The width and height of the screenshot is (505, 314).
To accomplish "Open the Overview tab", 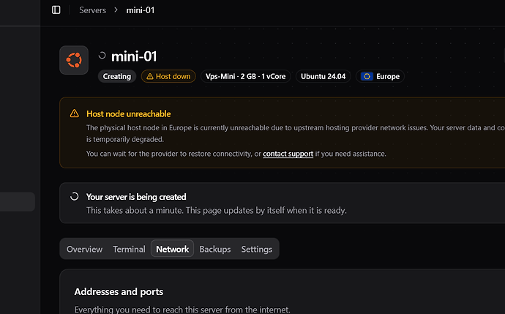I will tap(84, 249).
